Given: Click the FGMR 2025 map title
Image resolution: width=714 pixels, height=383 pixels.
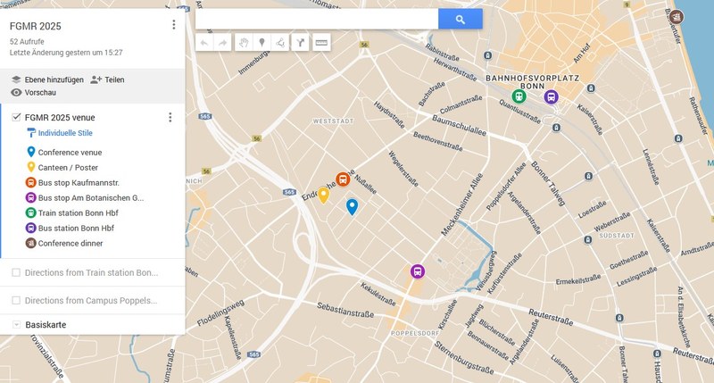Looking at the screenshot, I should (35, 26).
